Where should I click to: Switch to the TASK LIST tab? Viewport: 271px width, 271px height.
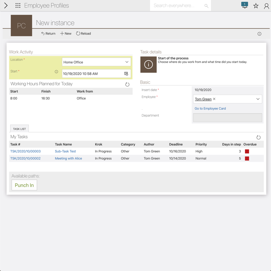point(19,129)
